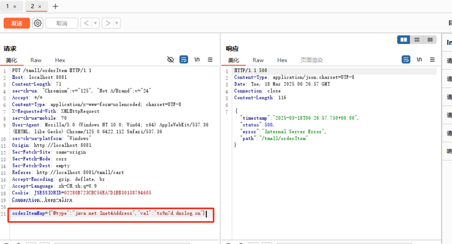This screenshot has width=452, height=244.
Task: Close Repeater tab 2
Action: click(40, 6)
